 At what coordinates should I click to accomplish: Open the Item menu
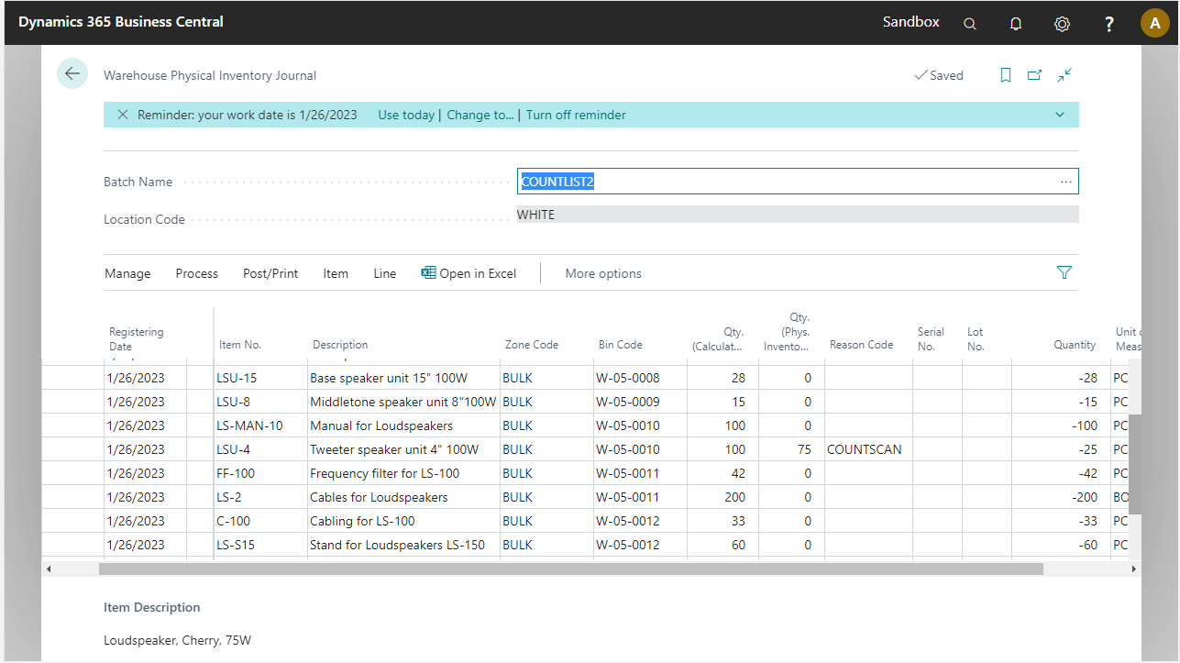pyautogui.click(x=336, y=273)
